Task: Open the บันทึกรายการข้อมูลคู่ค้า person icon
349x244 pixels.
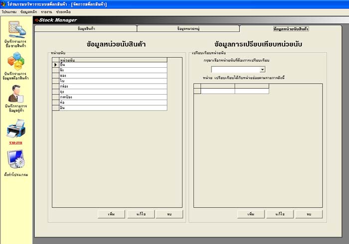Action: coord(16,94)
